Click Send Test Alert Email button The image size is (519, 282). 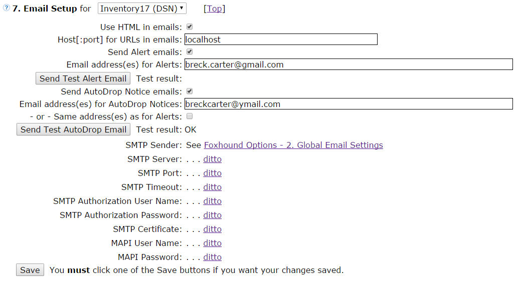click(x=83, y=78)
